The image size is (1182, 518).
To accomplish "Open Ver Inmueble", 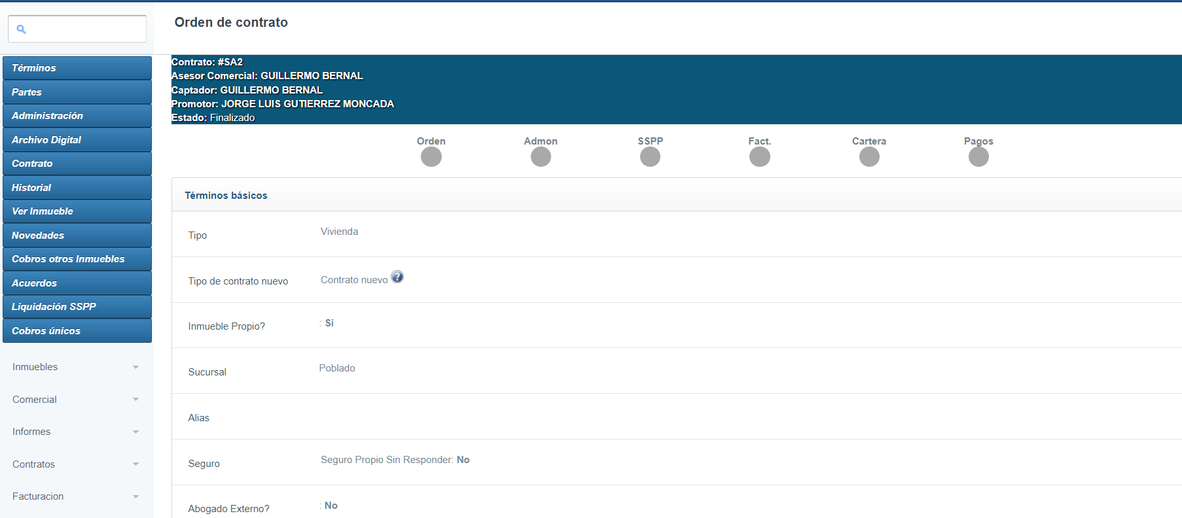I will pyautogui.click(x=77, y=211).
